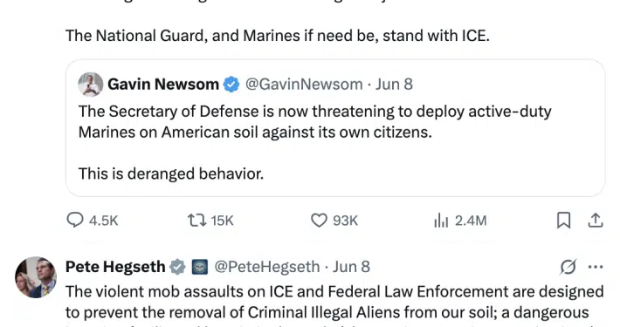Open Pete Hegseth's profile avatar
Screen dimensions: 620x327
pyautogui.click(x=36, y=277)
